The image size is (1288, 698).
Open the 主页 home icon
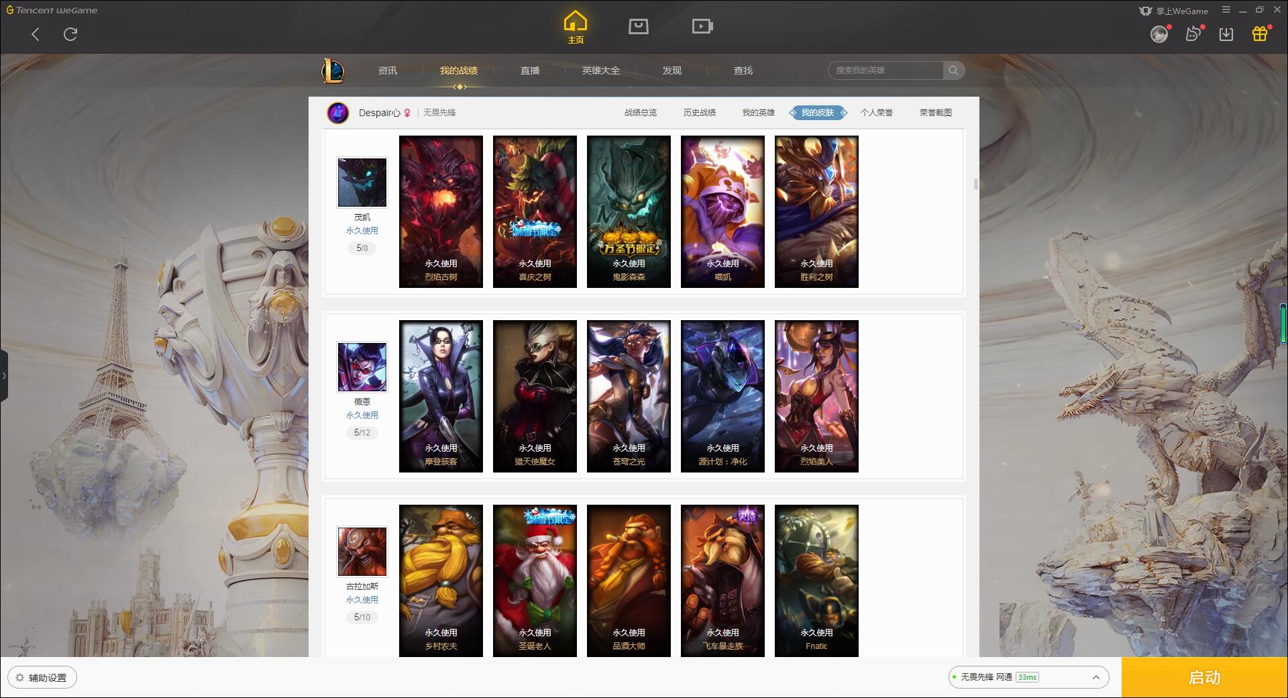pos(576,27)
